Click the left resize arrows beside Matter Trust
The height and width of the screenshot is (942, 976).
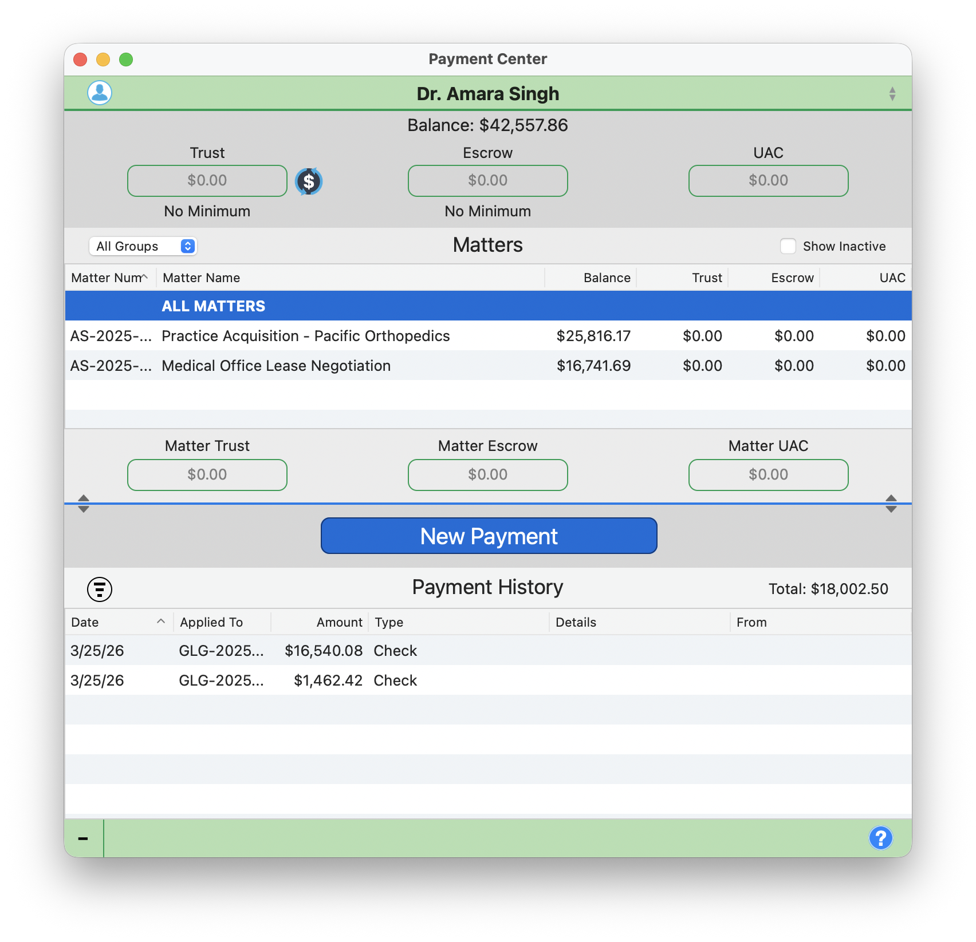(x=83, y=504)
